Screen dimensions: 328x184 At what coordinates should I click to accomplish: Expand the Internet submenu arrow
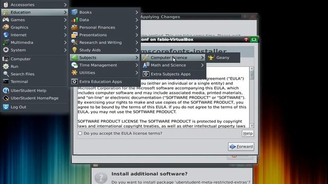tap(65, 35)
